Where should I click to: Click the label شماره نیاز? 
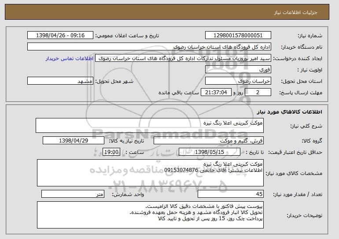pos(310,36)
